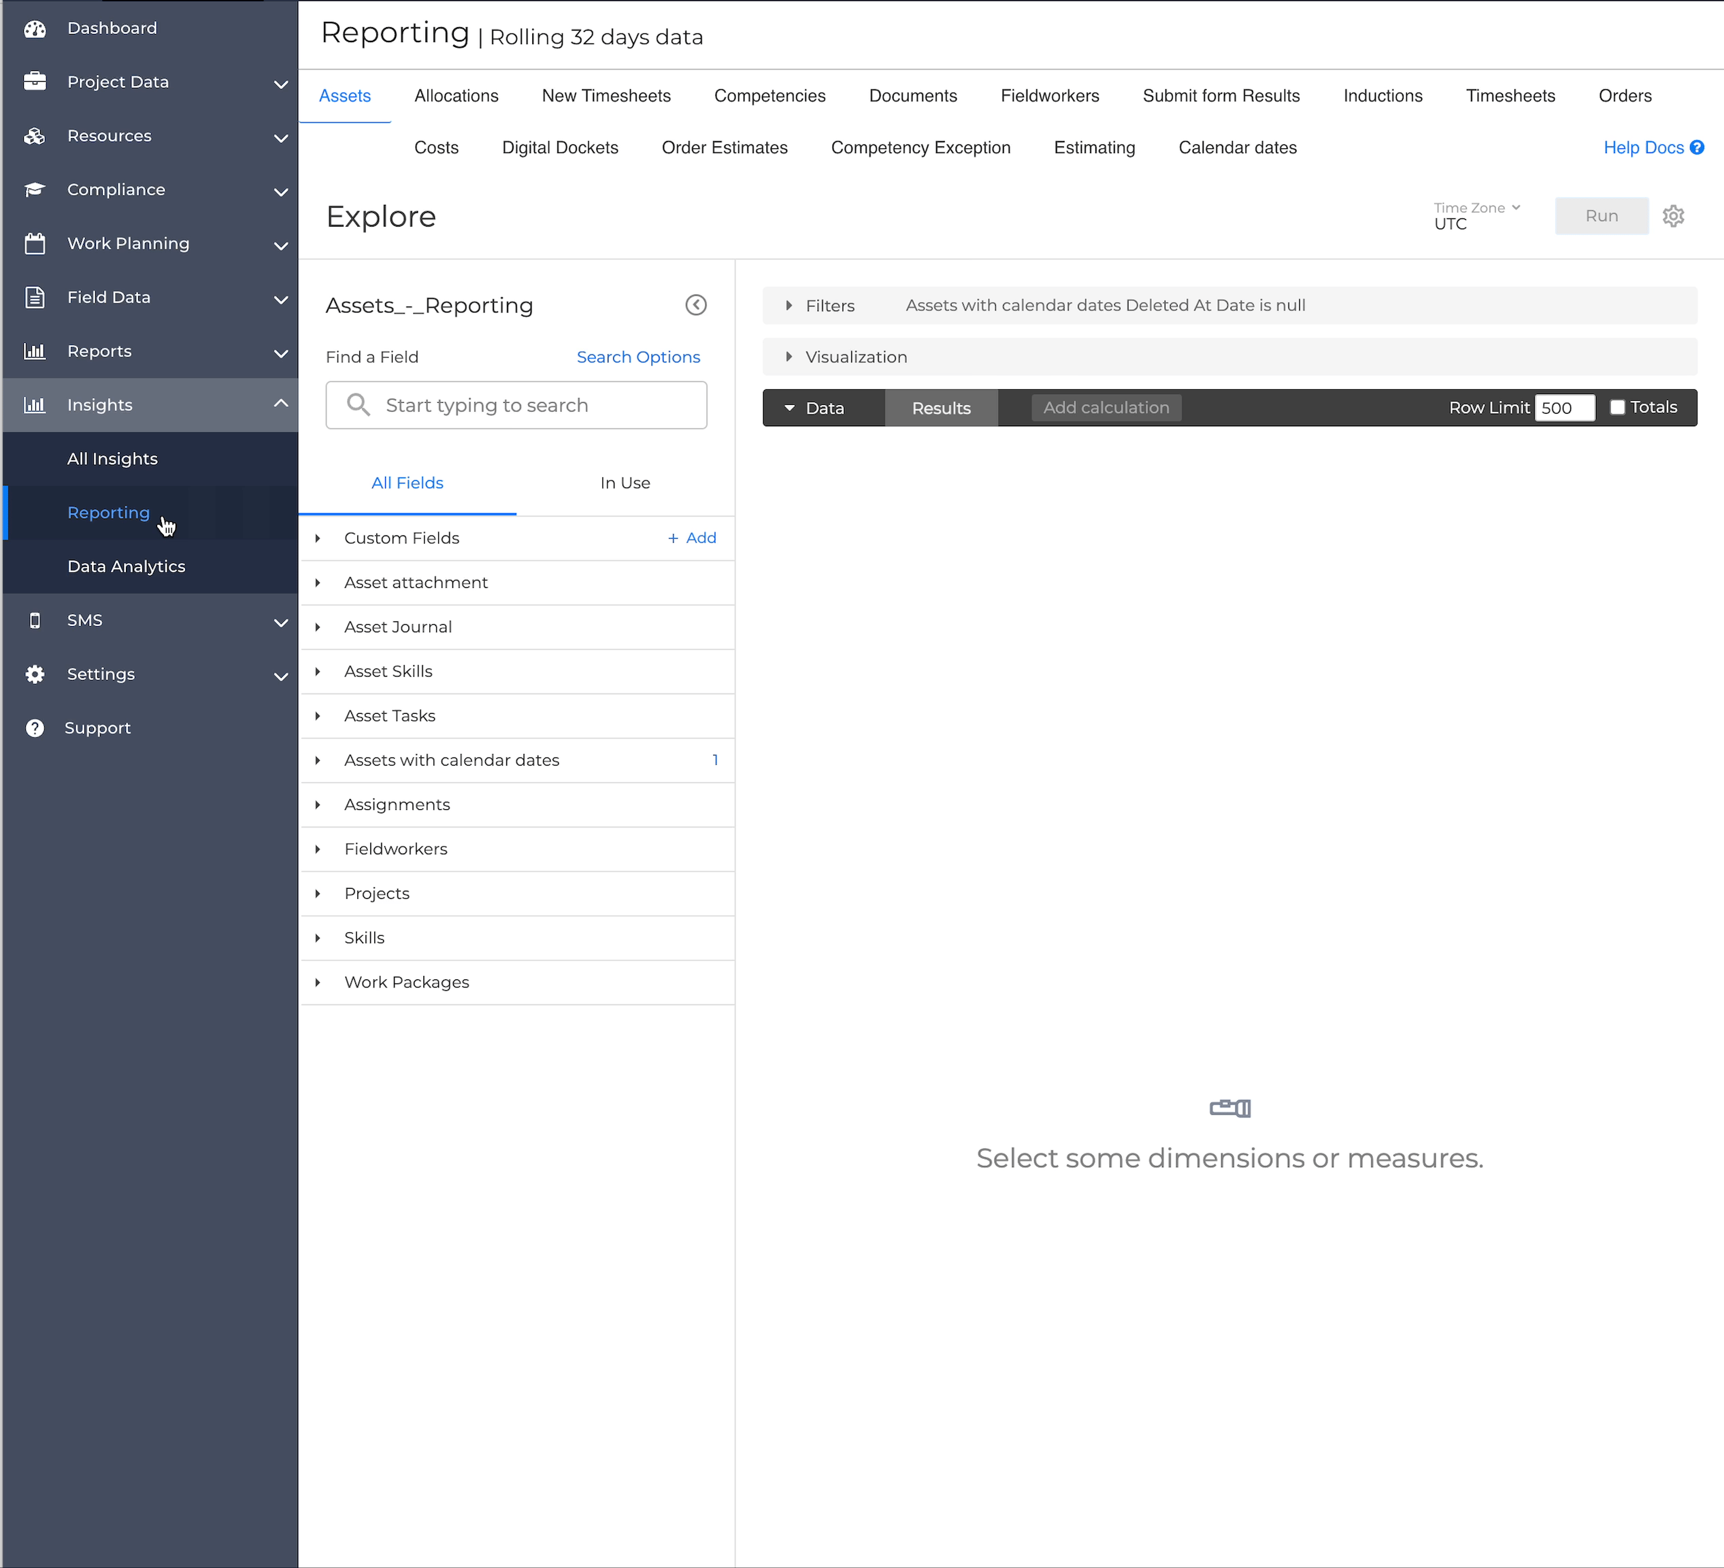Open the Dashboard from the sidebar
This screenshot has width=1724, height=1568.
point(35,28)
